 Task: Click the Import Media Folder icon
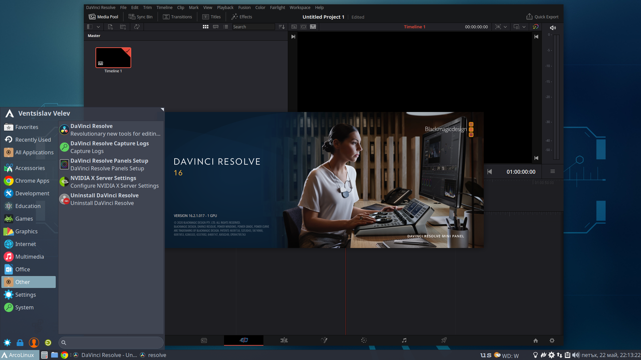point(123,26)
